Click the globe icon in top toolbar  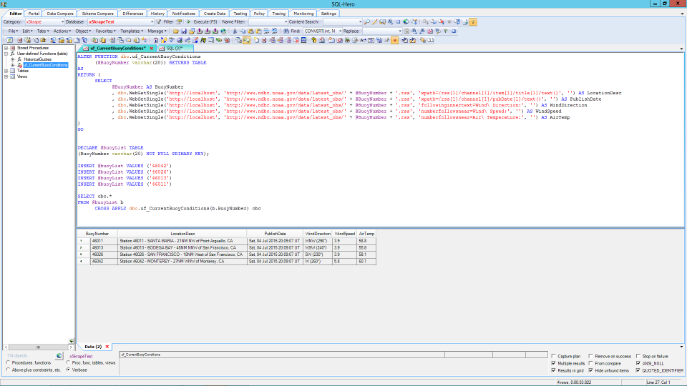tap(406, 21)
